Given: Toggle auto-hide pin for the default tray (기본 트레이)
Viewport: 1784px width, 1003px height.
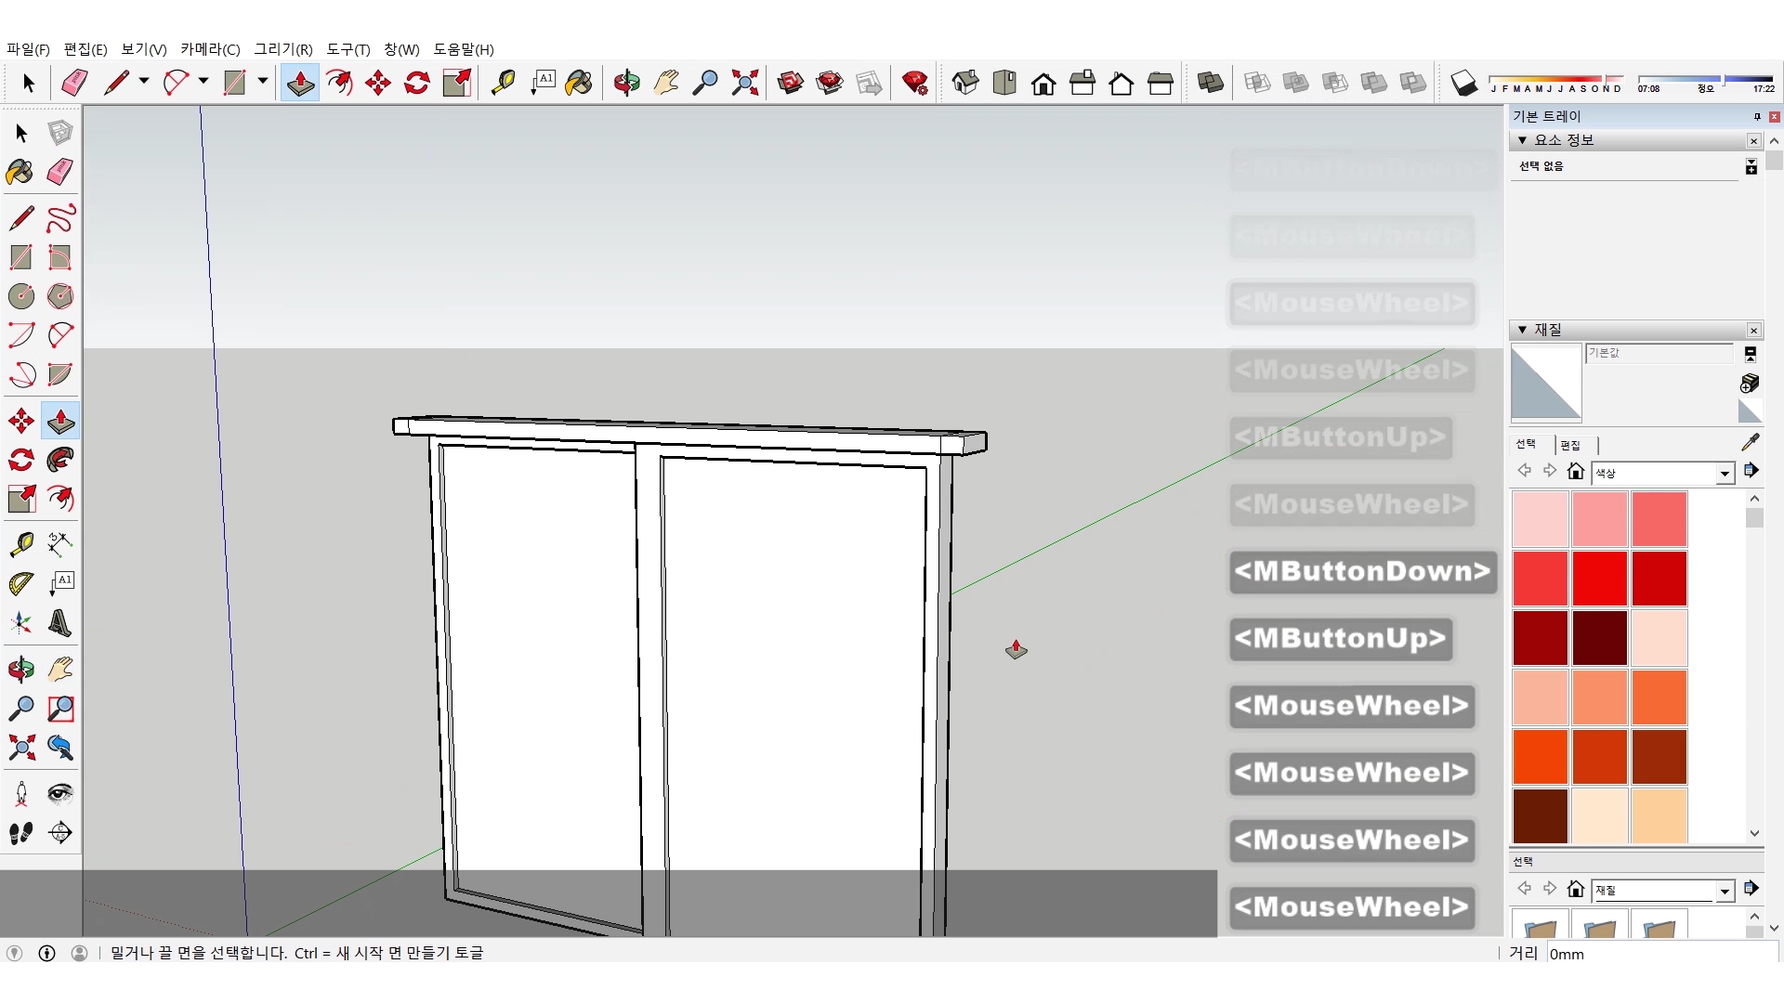Looking at the screenshot, I should 1757,116.
